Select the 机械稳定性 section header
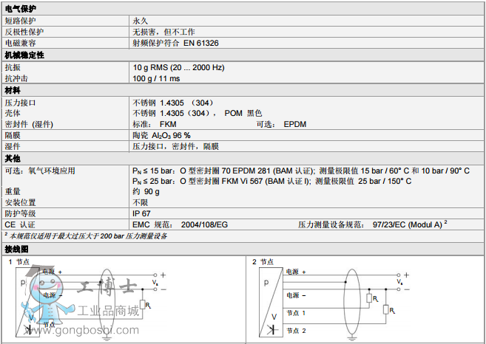Screen dimensions: 486x344 click(24, 55)
